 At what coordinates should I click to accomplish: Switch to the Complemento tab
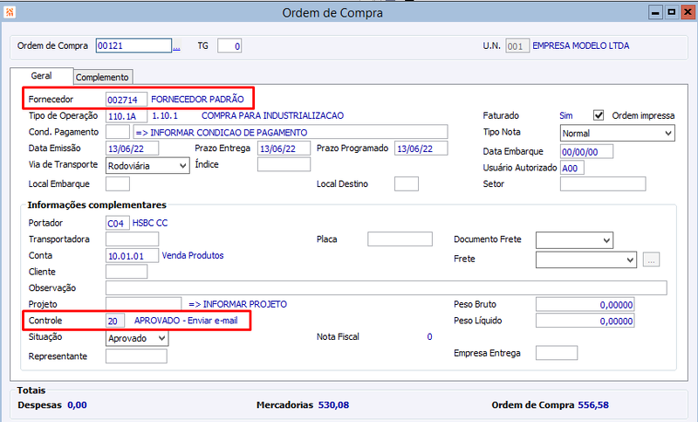[102, 77]
